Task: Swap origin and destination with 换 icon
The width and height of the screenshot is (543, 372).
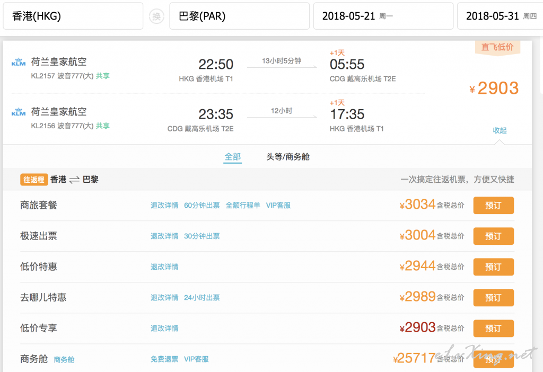Action: [156, 16]
